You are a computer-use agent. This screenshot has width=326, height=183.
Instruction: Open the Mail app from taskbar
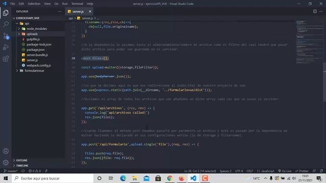(x=146, y=178)
